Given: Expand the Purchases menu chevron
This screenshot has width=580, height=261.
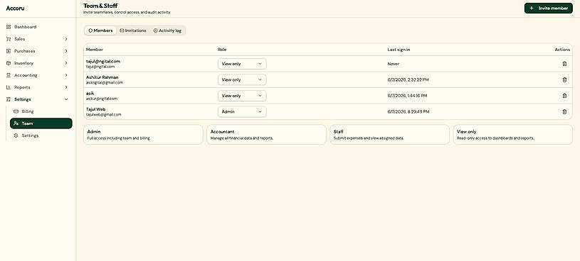Looking at the screenshot, I should click(x=66, y=51).
